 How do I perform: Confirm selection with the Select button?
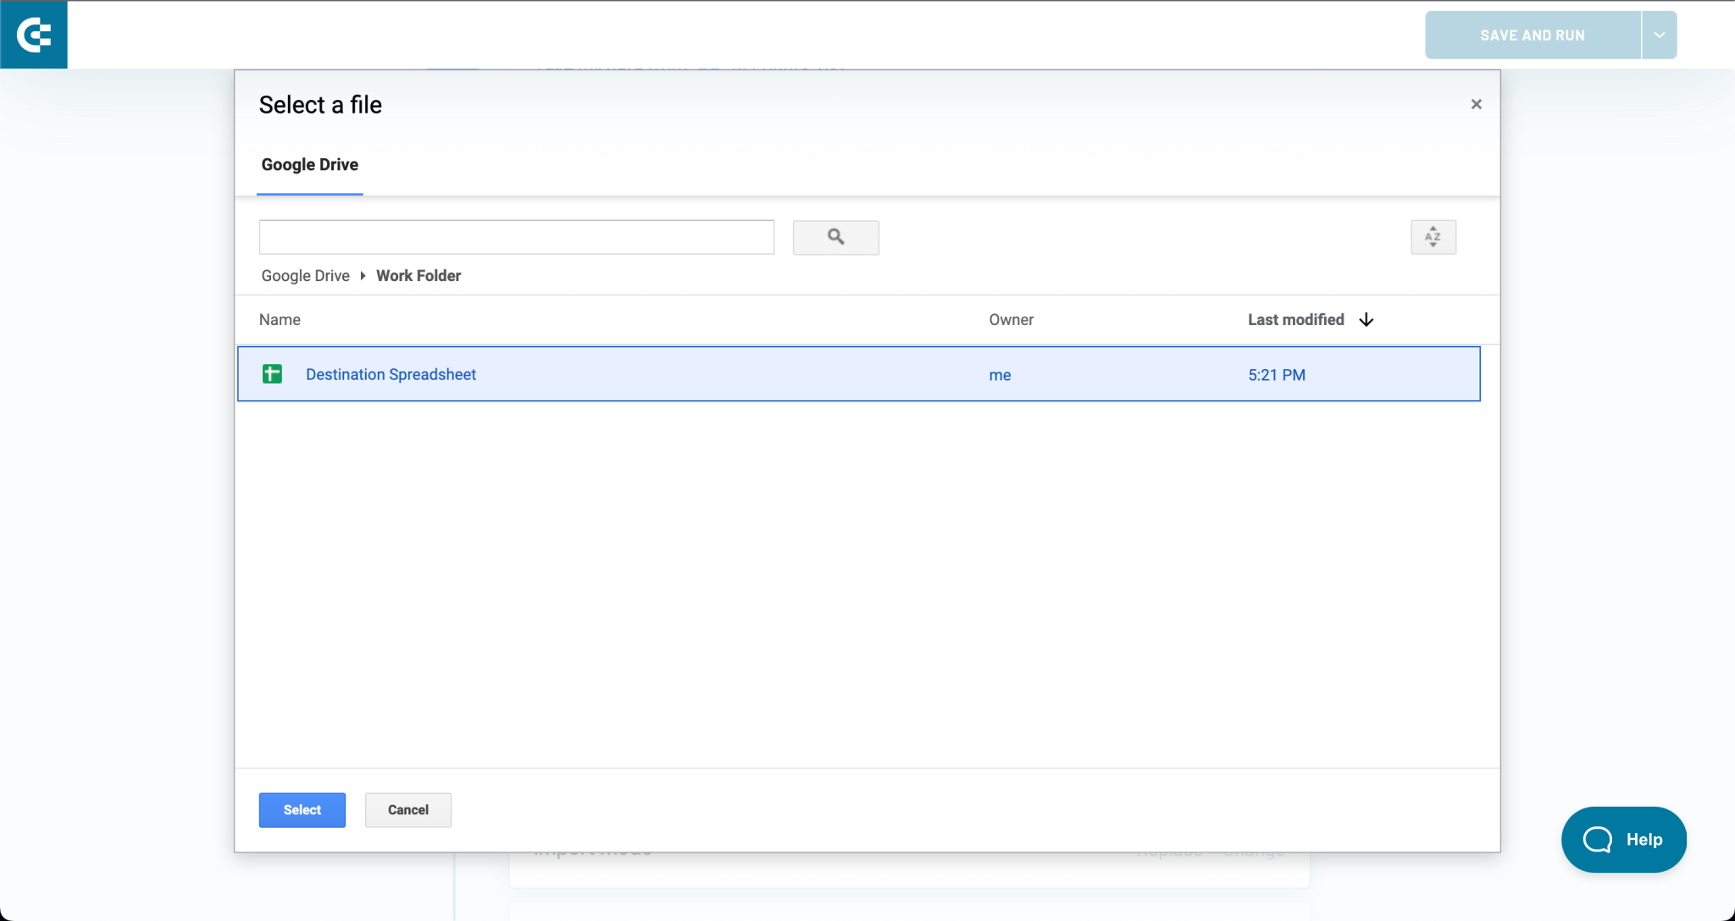click(x=302, y=809)
